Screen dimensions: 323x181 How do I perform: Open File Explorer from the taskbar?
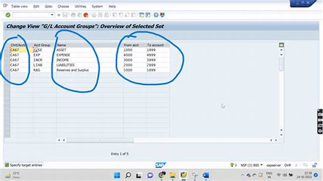pyautogui.click(x=173, y=175)
